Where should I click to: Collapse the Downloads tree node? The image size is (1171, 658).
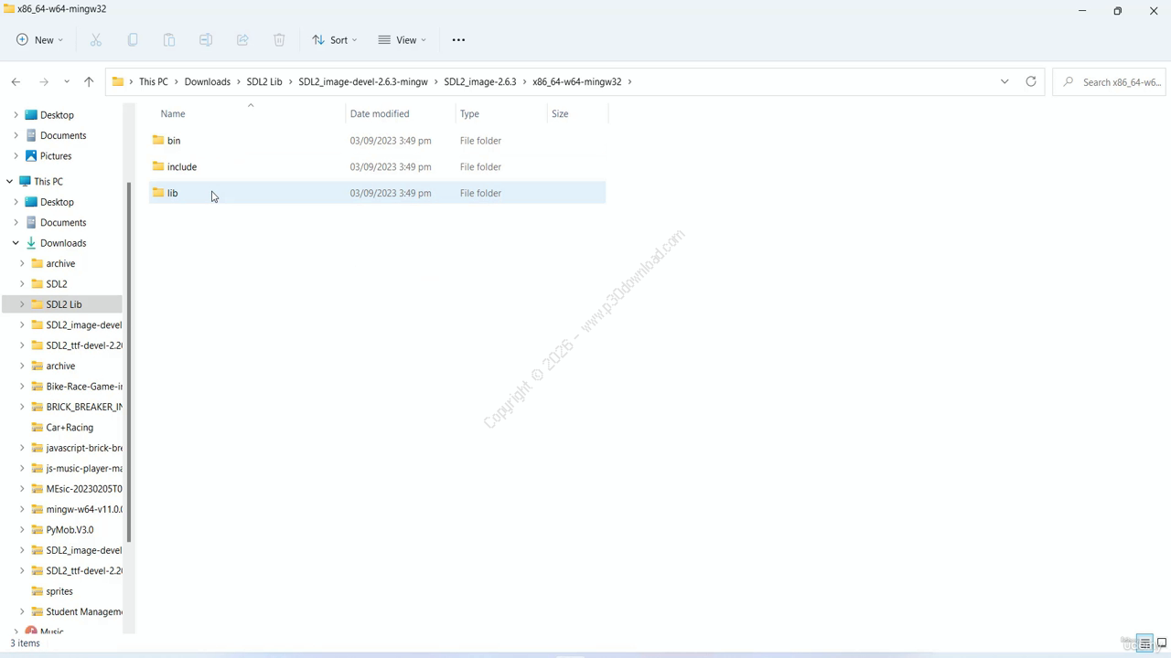pos(16,243)
